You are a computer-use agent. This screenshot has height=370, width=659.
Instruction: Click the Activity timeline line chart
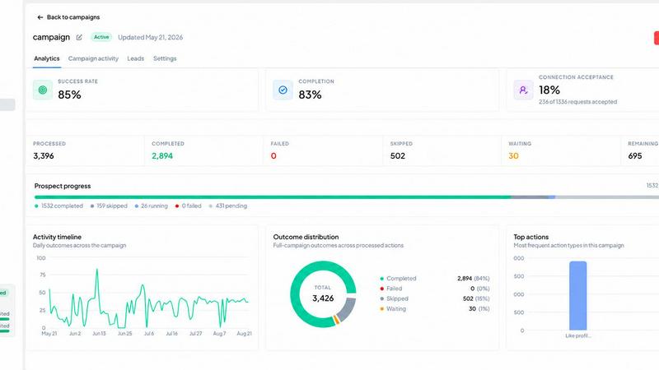tap(148, 298)
